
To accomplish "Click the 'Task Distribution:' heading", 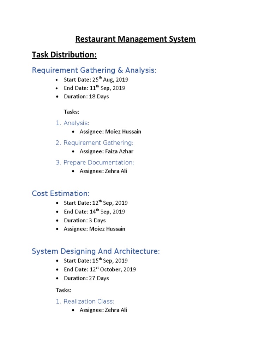I will (x=64, y=55).
